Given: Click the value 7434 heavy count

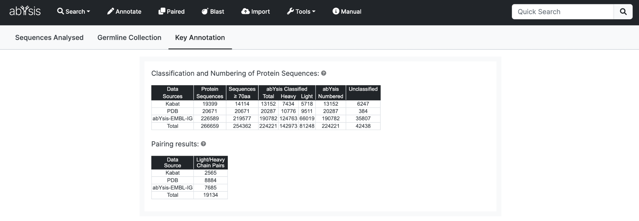Looking at the screenshot, I should coord(288,104).
